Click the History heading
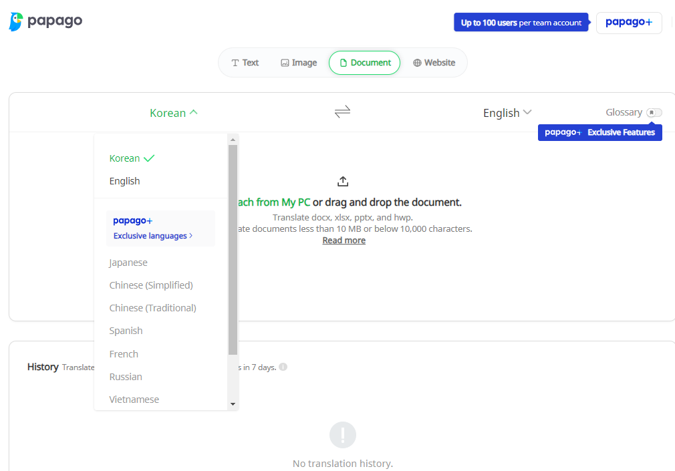 pyautogui.click(x=43, y=367)
